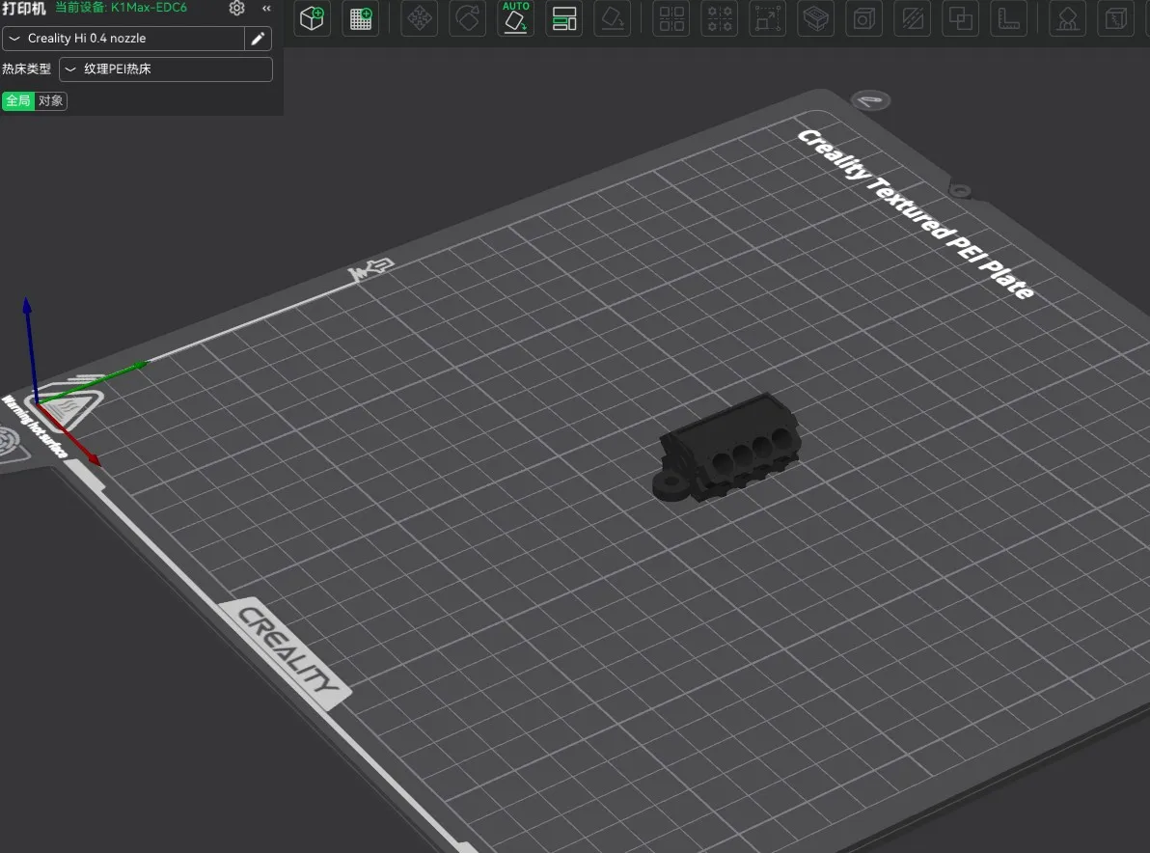Collapse the sidebar with double-chevron icon

[266, 8]
